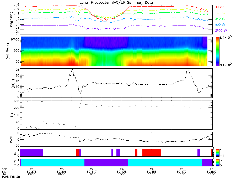Click the day-of-year value "59.458"
Viewport: 236px width, 184px height.
tap(152, 172)
